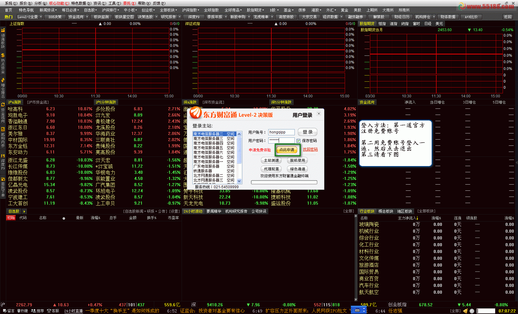Image resolution: width=518 pixels, height=314 pixels.
Task: Click the 24小时直播 label in news ticker
Action: pos(74,311)
